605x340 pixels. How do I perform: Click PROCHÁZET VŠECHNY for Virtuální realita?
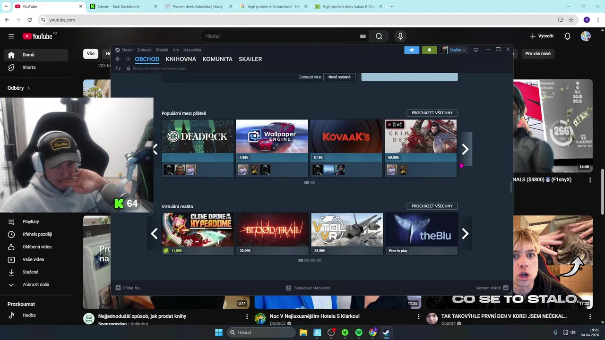(x=432, y=206)
